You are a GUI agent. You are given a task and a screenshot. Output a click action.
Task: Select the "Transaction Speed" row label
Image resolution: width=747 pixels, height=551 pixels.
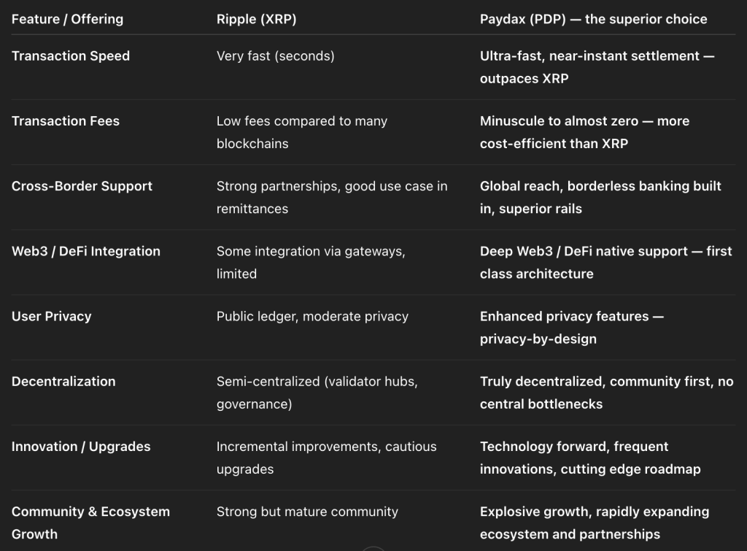click(71, 56)
